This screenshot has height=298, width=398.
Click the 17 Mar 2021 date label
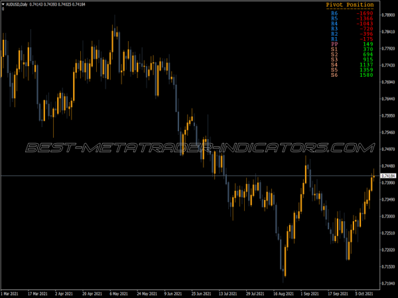pos(38,293)
